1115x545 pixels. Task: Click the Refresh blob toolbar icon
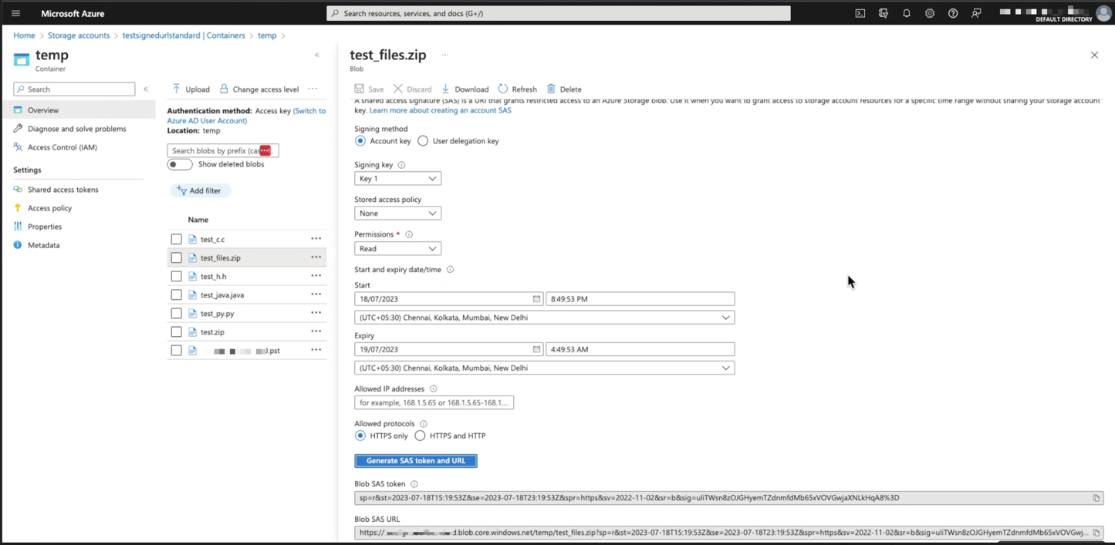[517, 89]
